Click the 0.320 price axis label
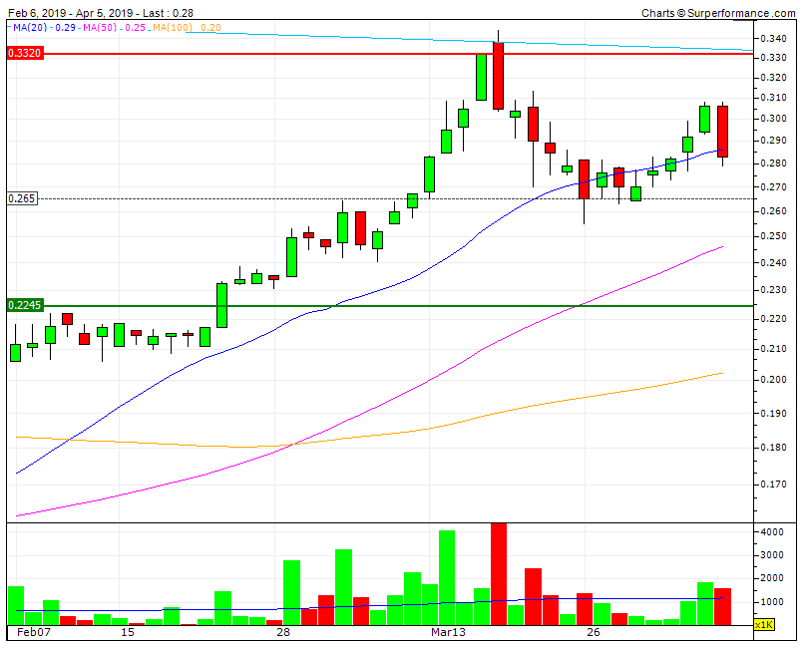 point(773,78)
